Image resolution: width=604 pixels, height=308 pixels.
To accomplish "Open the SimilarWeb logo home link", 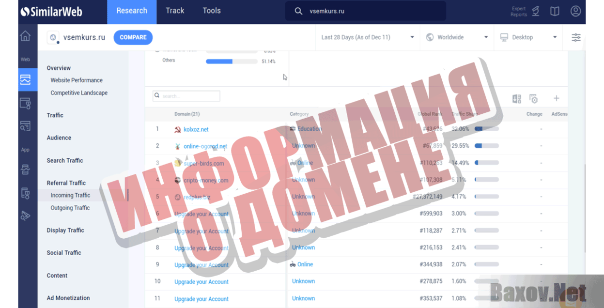I will 51,12.
